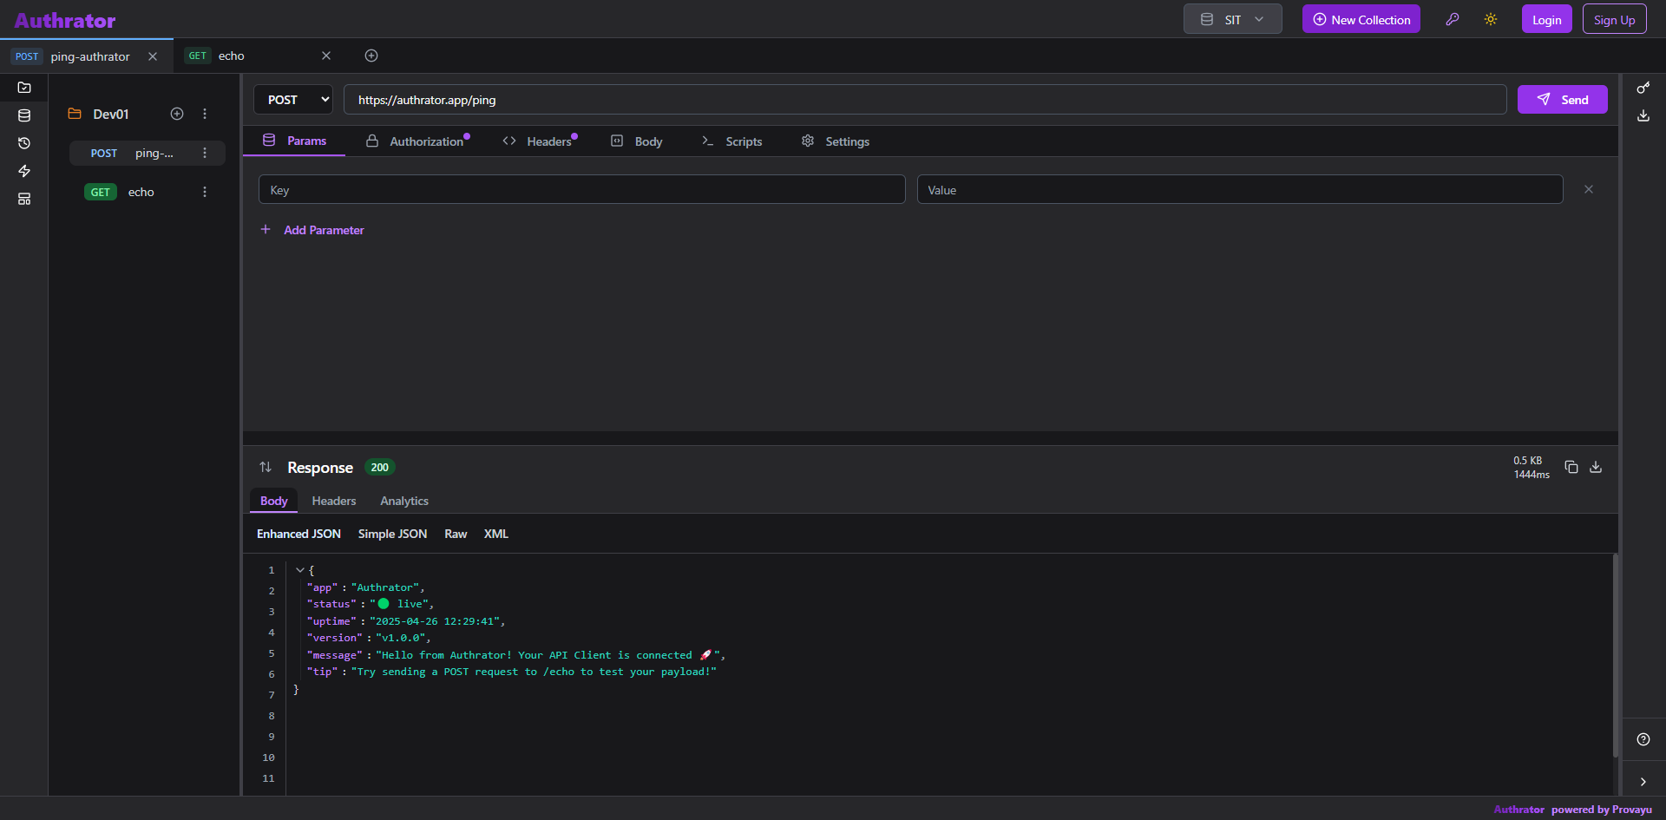Open Dev01 collection options menu
The width and height of the screenshot is (1666, 820).
click(x=205, y=114)
